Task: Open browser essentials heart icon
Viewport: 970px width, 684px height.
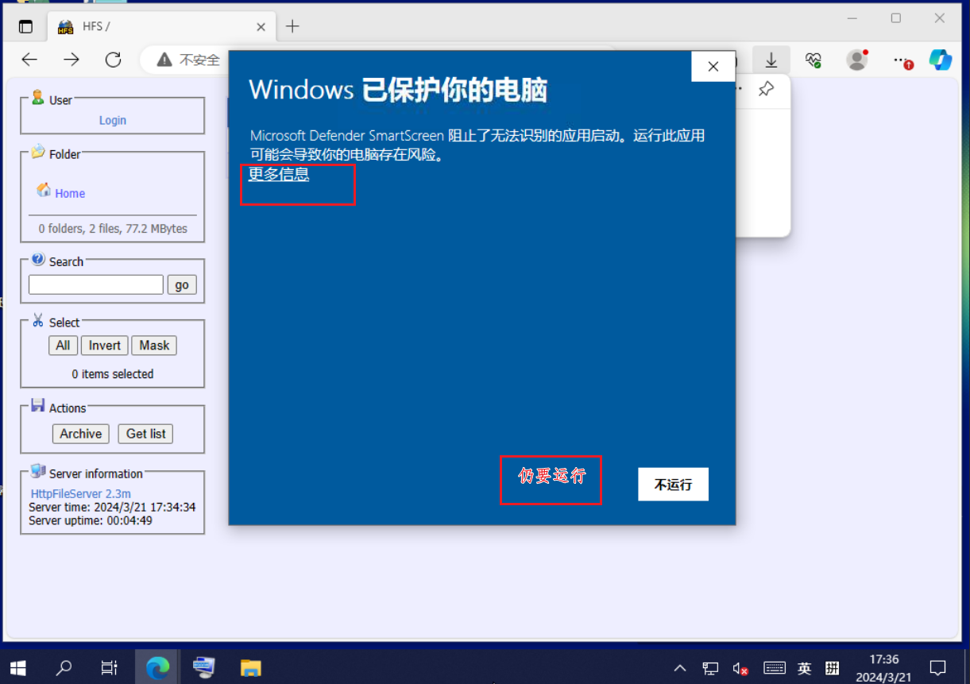Action: [x=813, y=60]
